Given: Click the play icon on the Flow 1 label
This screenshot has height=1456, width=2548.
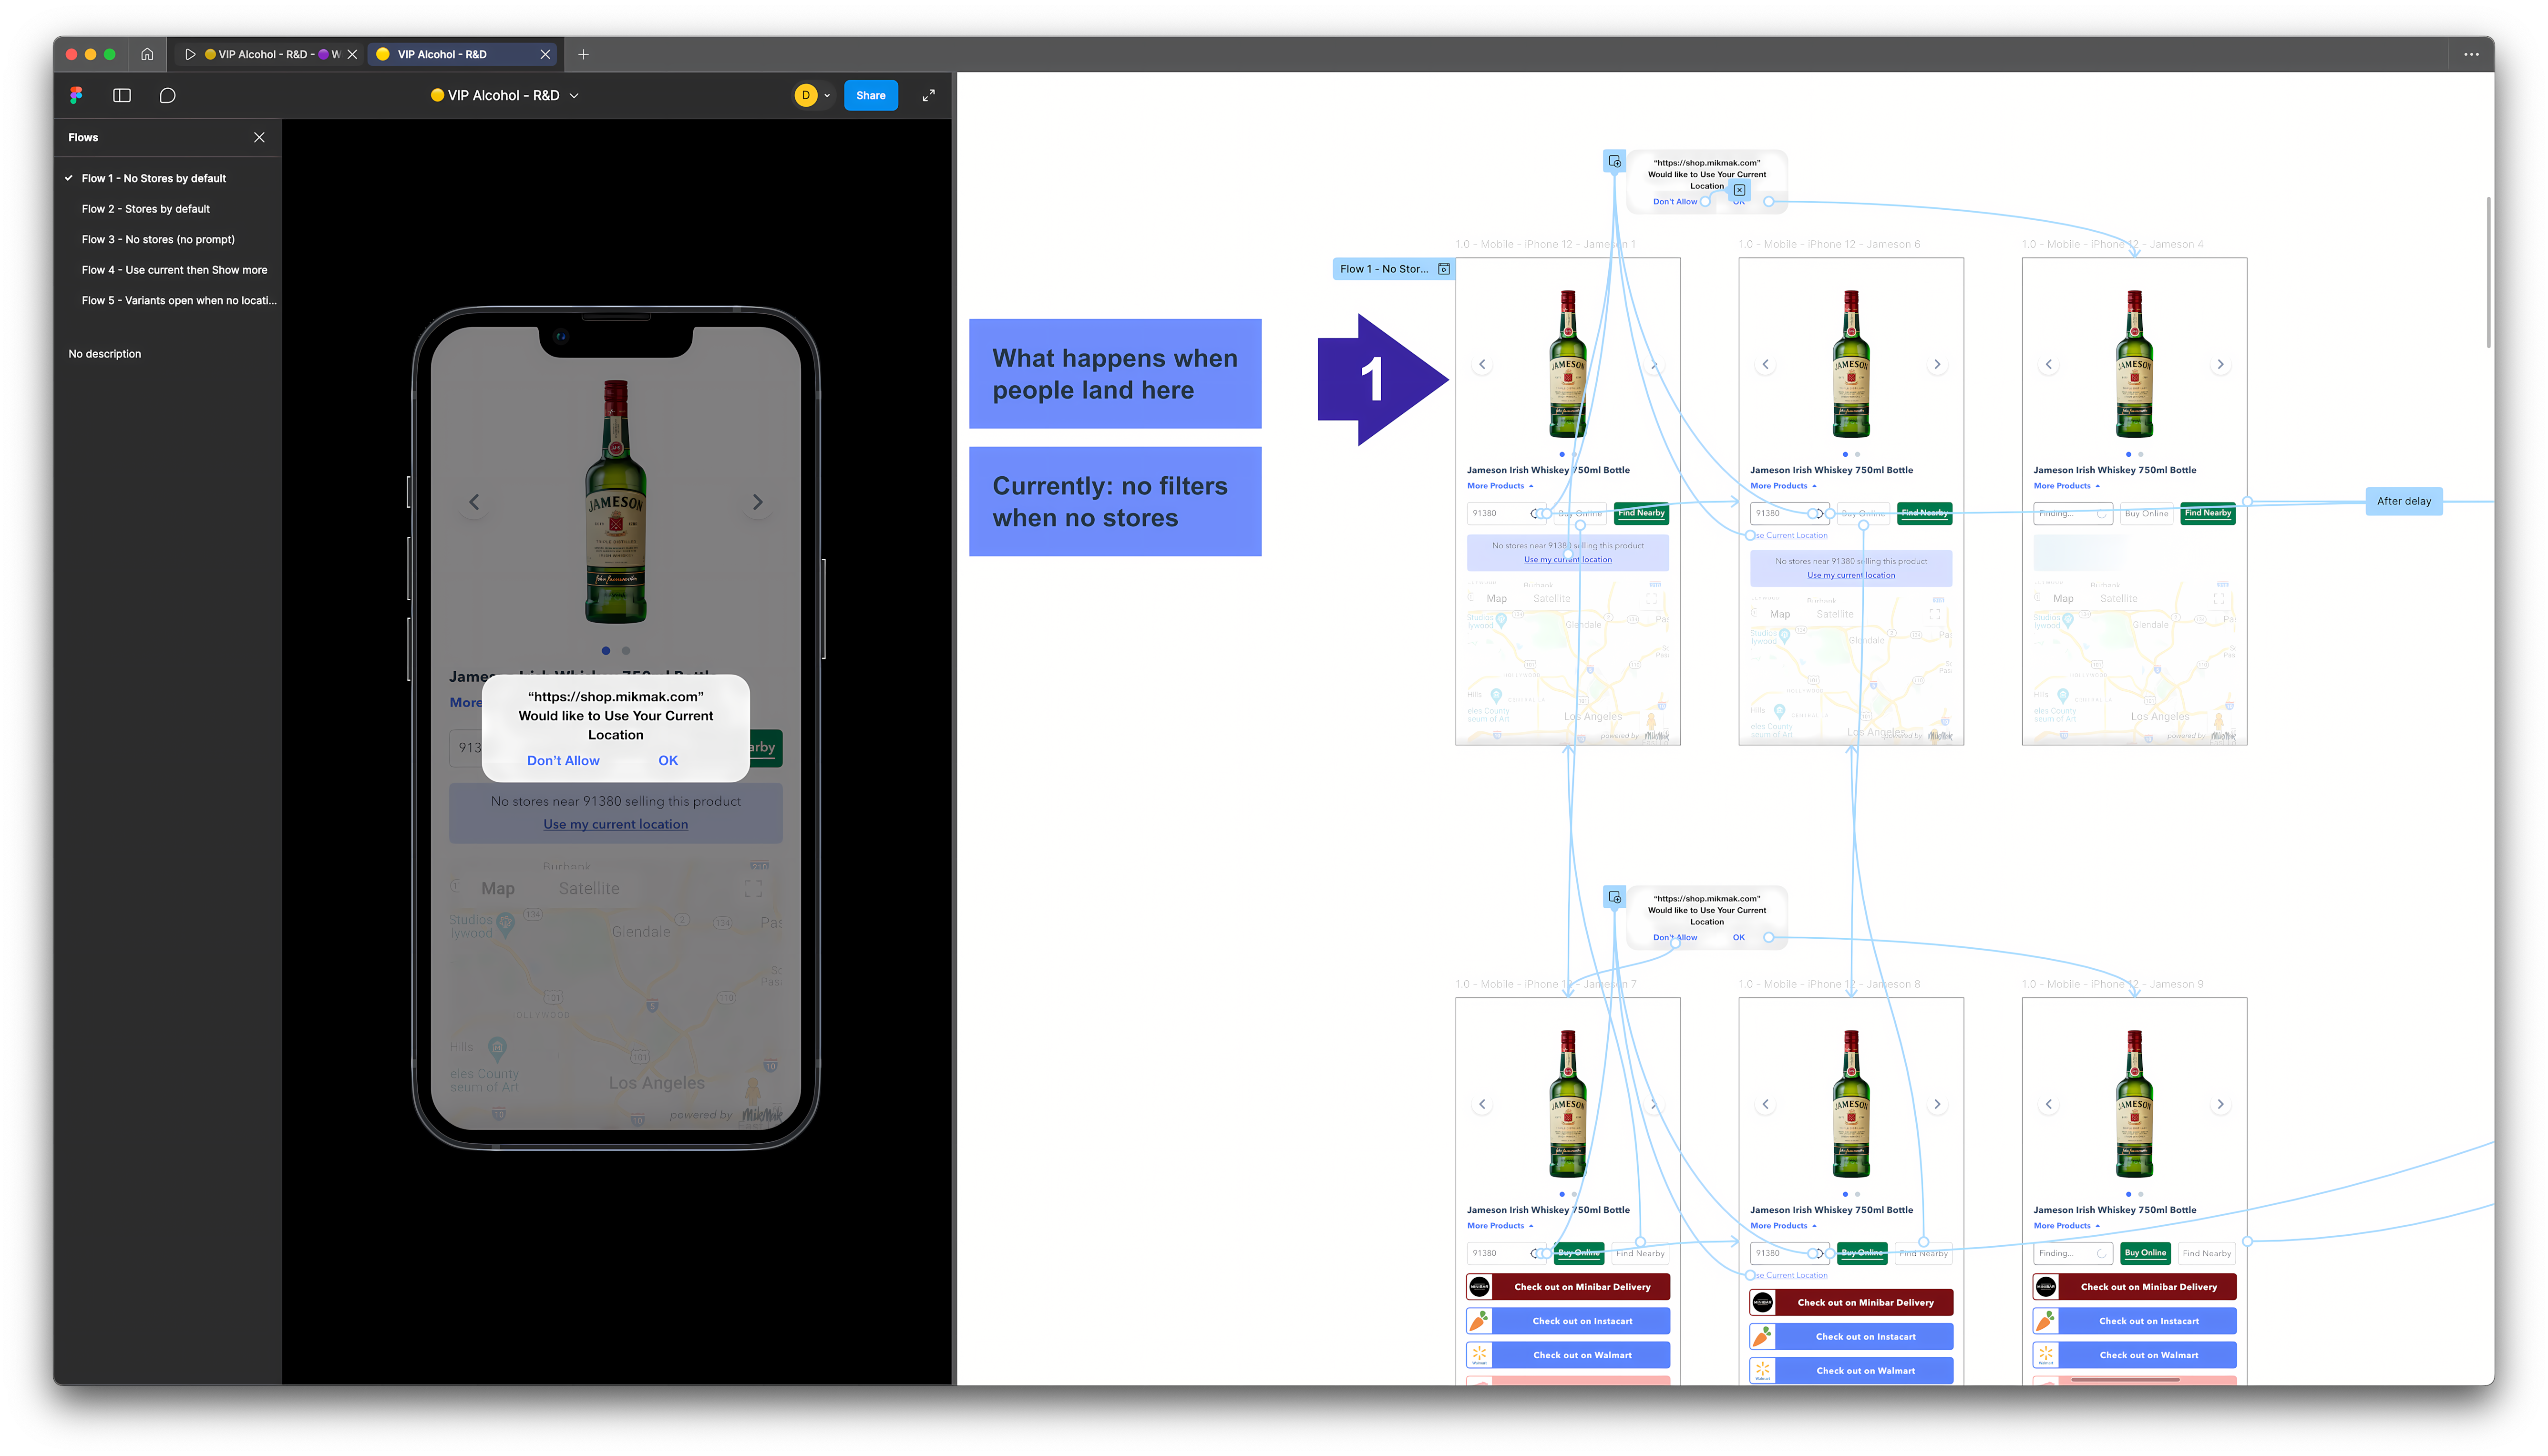Looking at the screenshot, I should pos(1444,268).
